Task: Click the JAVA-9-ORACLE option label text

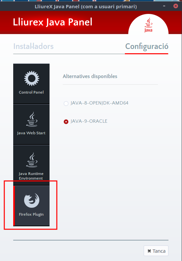Action: coord(89,121)
